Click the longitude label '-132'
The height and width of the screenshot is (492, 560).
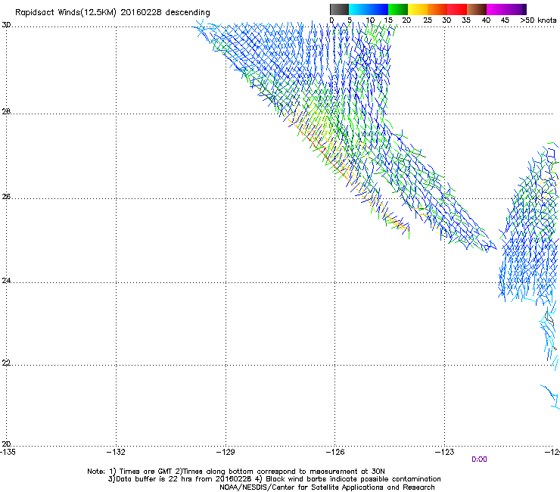point(116,452)
